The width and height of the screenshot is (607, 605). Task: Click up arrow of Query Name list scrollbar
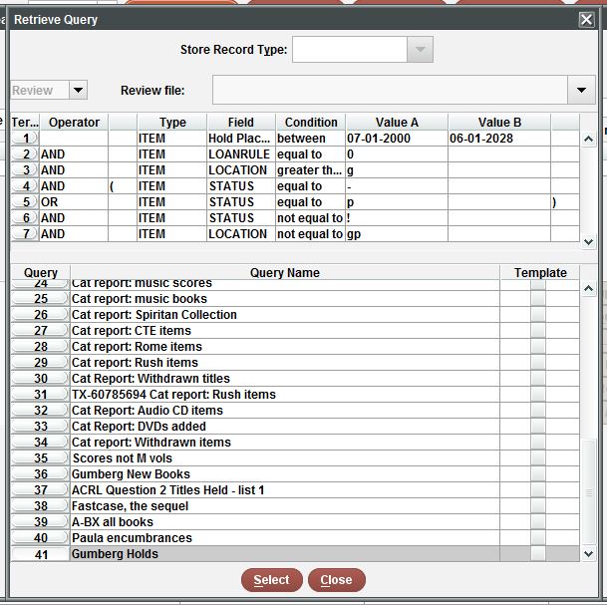tap(588, 288)
